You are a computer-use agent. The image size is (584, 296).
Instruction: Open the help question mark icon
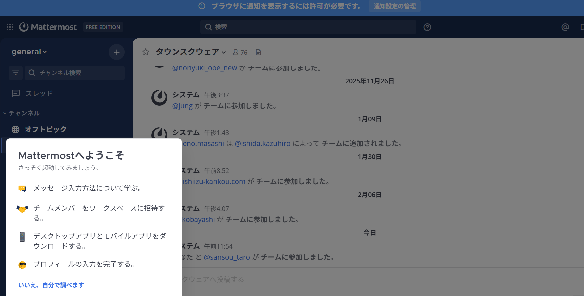427,27
